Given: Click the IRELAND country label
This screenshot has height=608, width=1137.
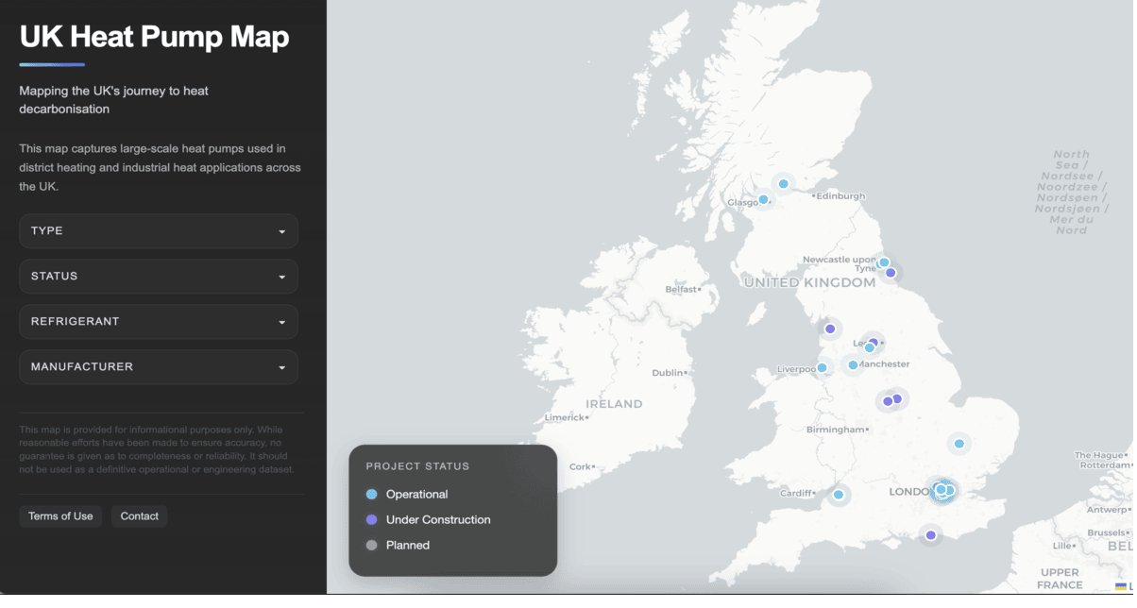Looking at the screenshot, I should click(x=615, y=404).
